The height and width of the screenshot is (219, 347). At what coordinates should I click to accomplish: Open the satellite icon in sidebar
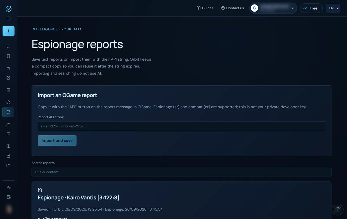tap(8, 68)
